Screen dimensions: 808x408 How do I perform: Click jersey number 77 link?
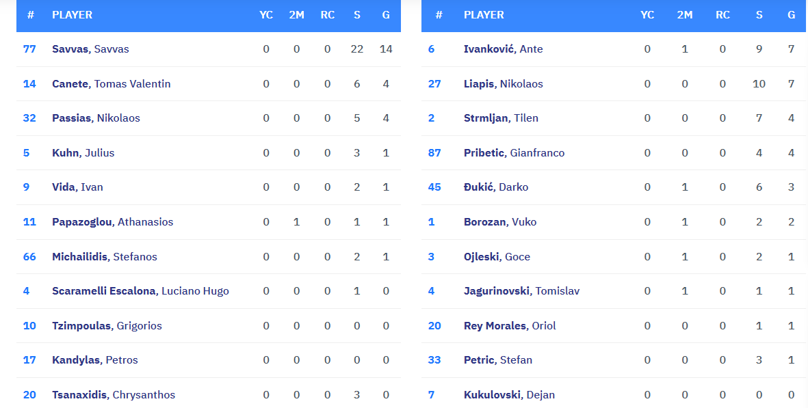[x=29, y=49]
